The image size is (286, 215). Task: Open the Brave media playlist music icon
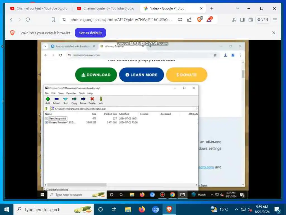[234, 20]
